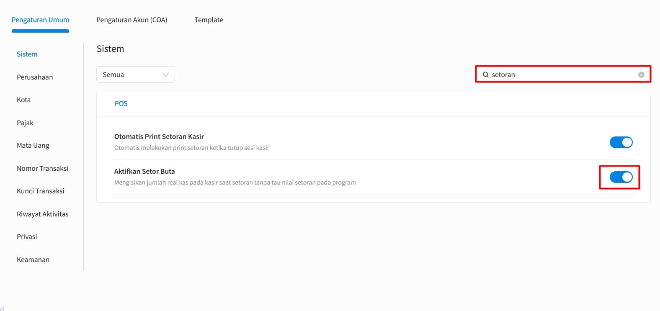Select Mata Uang sidebar item

tap(33, 145)
